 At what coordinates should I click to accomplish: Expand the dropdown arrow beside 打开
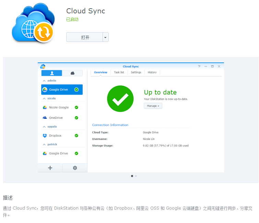click(106, 37)
